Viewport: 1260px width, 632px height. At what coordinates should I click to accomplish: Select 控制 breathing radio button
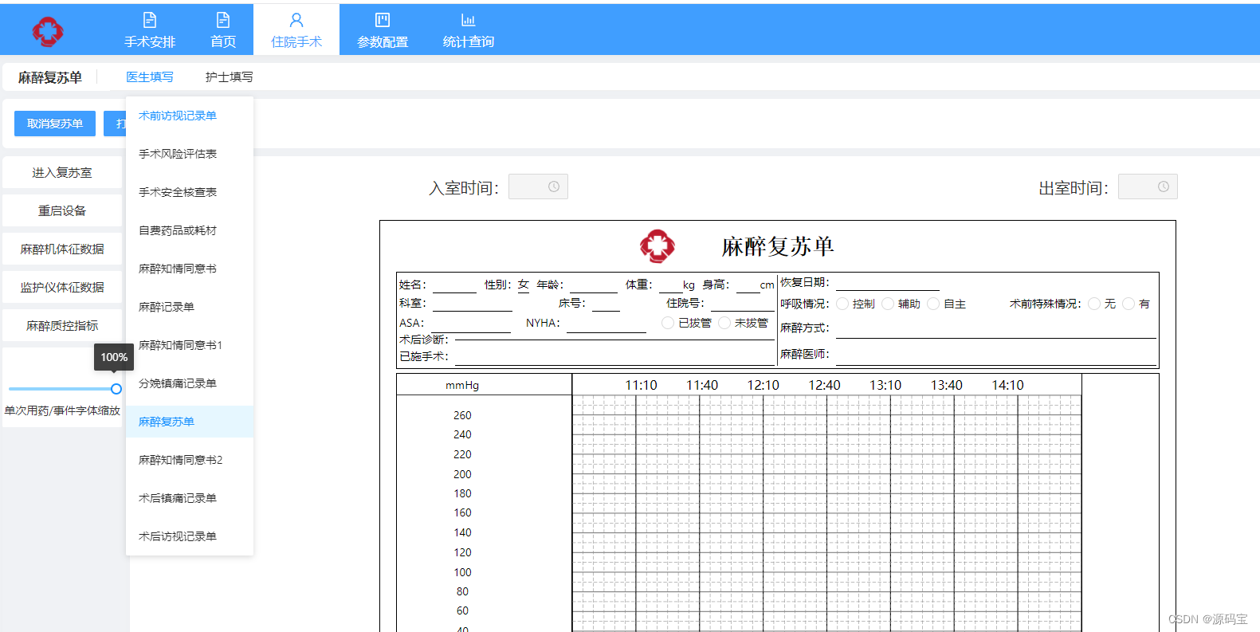point(842,304)
